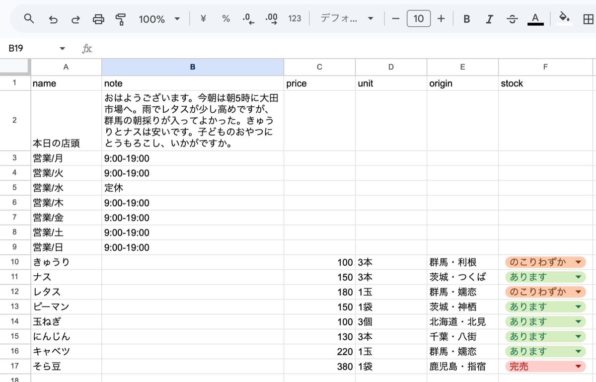596x382 pixels.
Task: Select the price cell showing 380
Action: pyautogui.click(x=319, y=367)
